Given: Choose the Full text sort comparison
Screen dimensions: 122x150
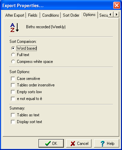Looking at the screenshot, I should click(x=13, y=55).
